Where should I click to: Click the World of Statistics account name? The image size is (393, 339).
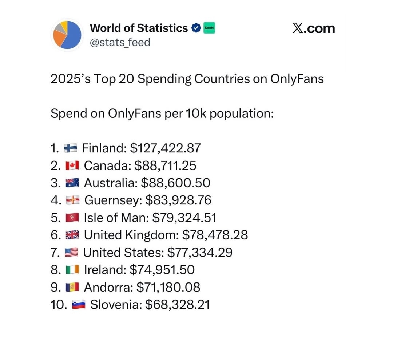pos(139,28)
